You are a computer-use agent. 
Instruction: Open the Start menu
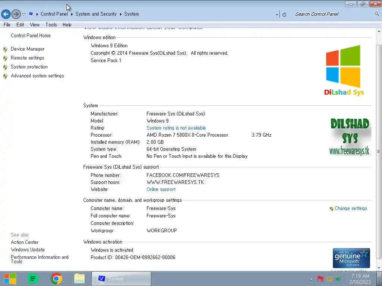point(10,279)
